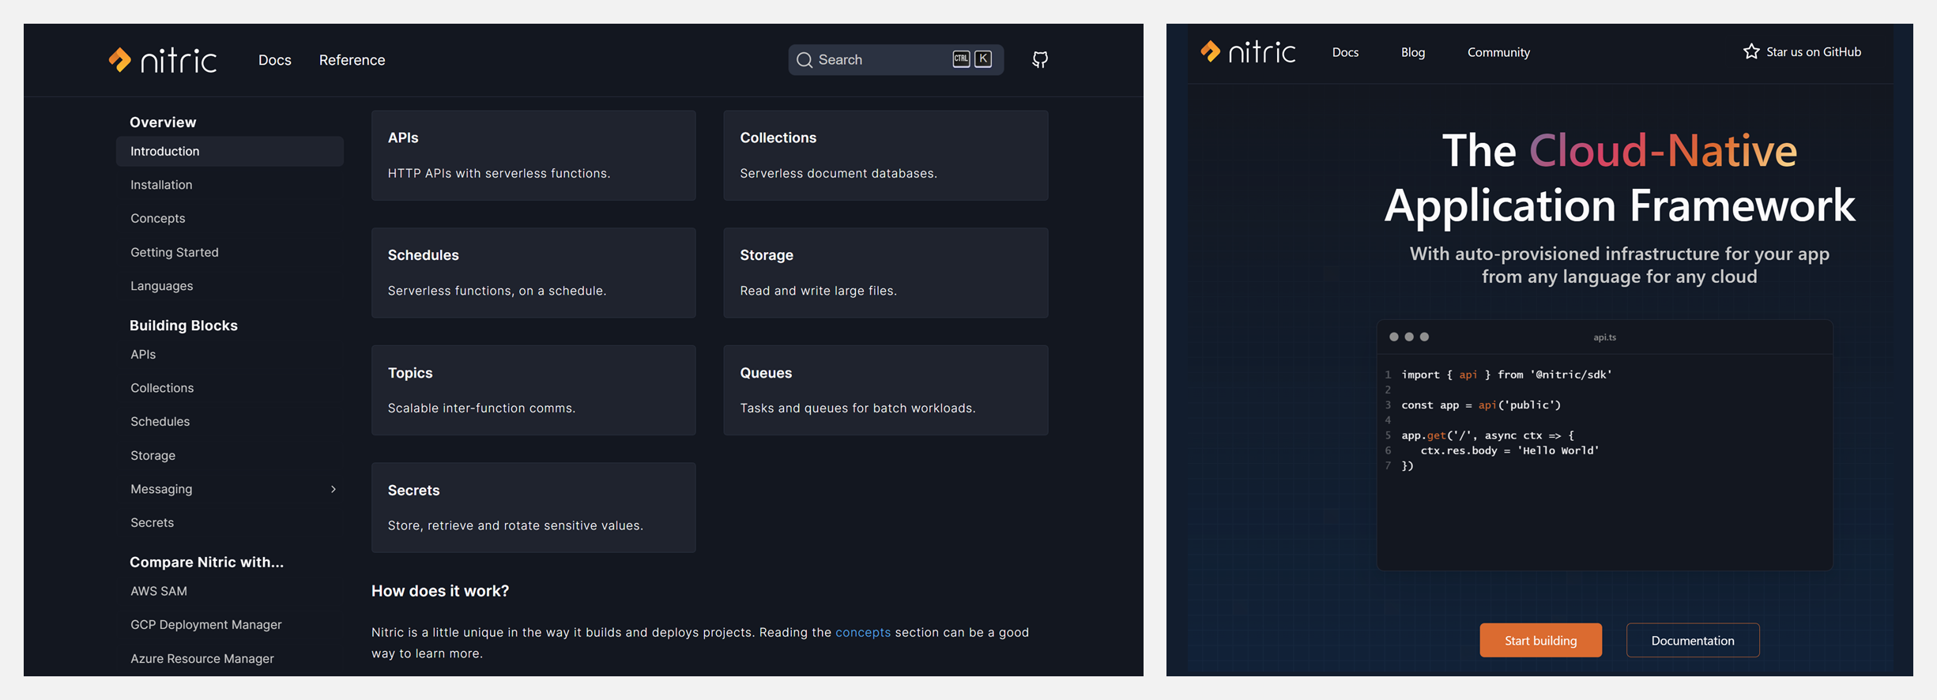The height and width of the screenshot is (700, 1937).
Task: Open the Collections card
Action: (886, 156)
